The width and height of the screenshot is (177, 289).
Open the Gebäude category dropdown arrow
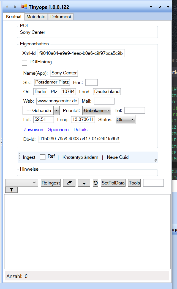(56, 110)
